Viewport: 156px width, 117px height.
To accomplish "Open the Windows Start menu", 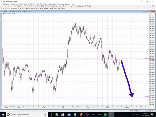I will (3, 115).
